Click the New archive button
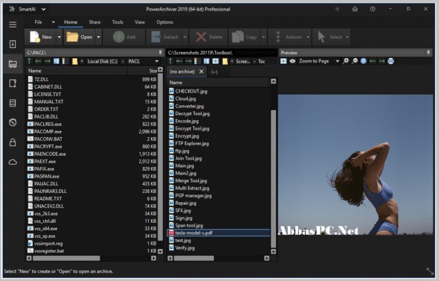 pyautogui.click(x=41, y=37)
